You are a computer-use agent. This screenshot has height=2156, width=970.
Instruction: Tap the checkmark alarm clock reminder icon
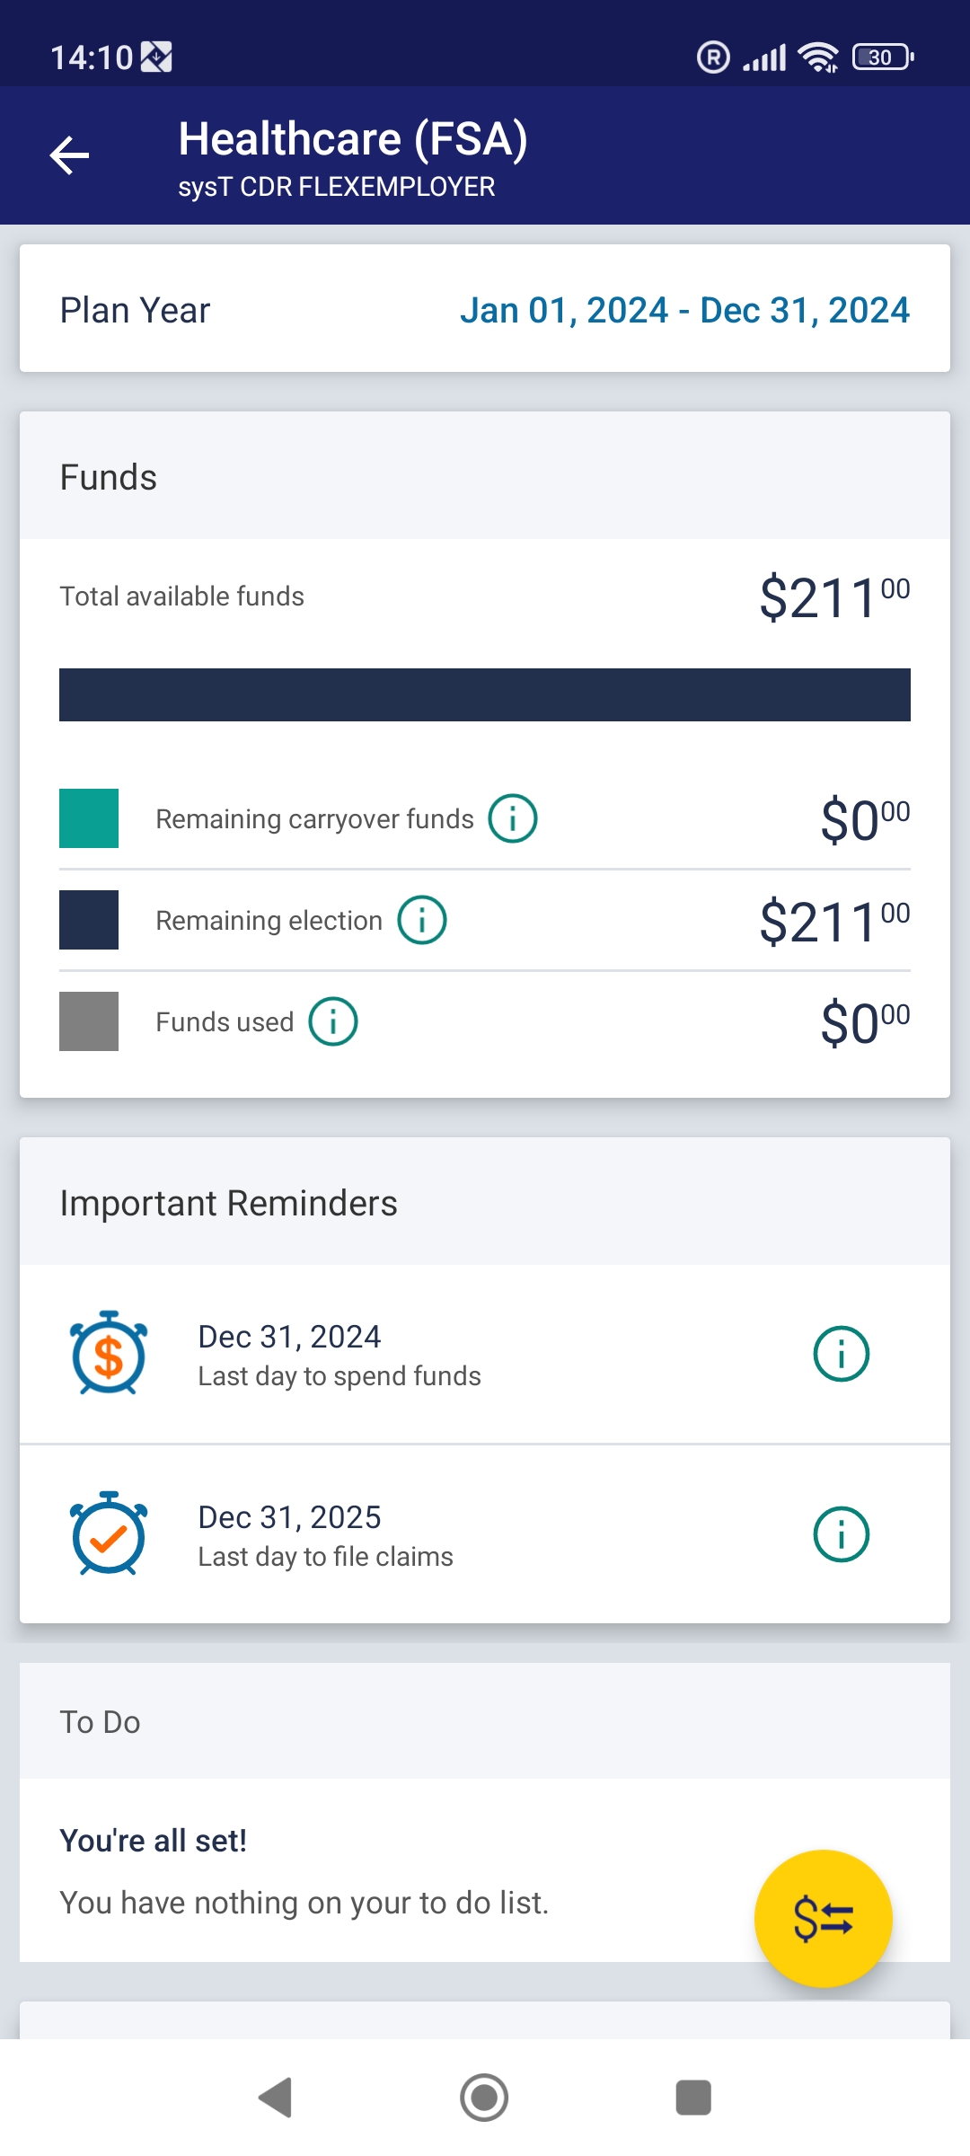[109, 1533]
